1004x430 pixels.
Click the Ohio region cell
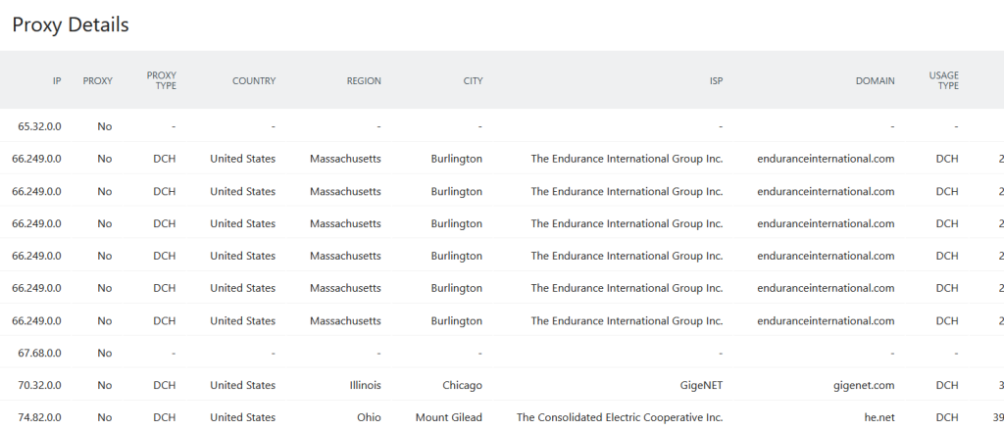click(x=369, y=417)
